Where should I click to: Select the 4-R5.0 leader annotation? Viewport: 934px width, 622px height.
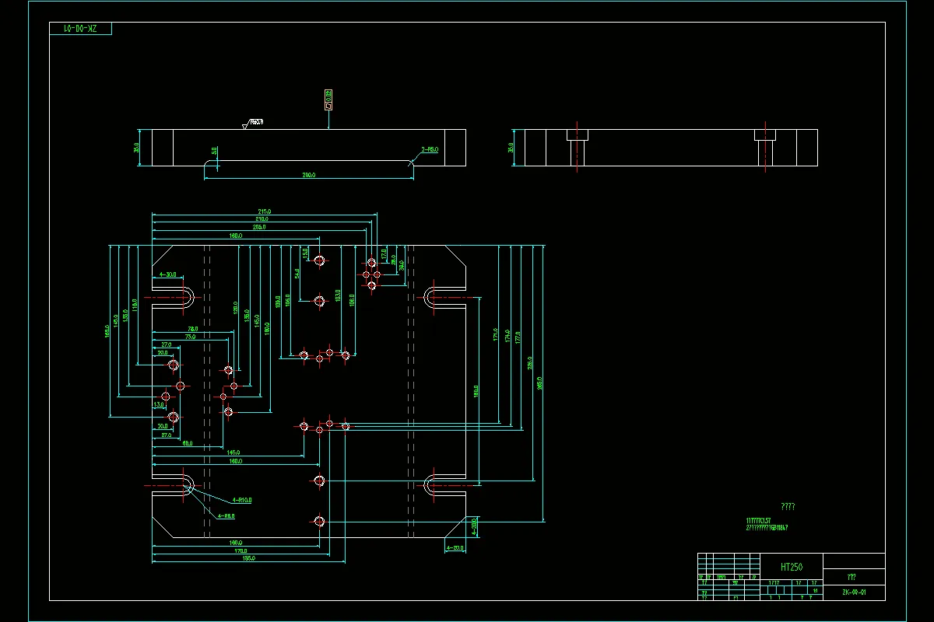226,515
